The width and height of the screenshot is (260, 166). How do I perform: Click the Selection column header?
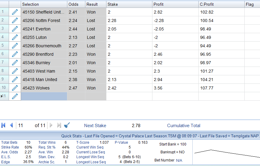pos(44,4)
